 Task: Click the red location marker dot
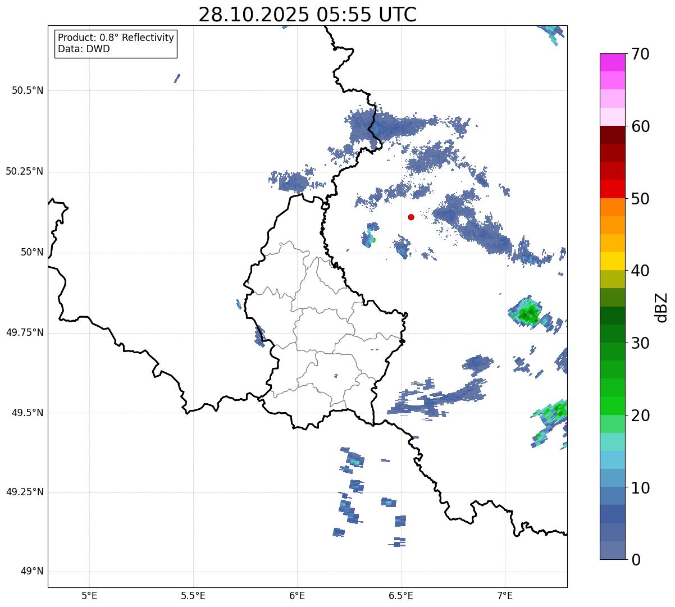(x=411, y=217)
